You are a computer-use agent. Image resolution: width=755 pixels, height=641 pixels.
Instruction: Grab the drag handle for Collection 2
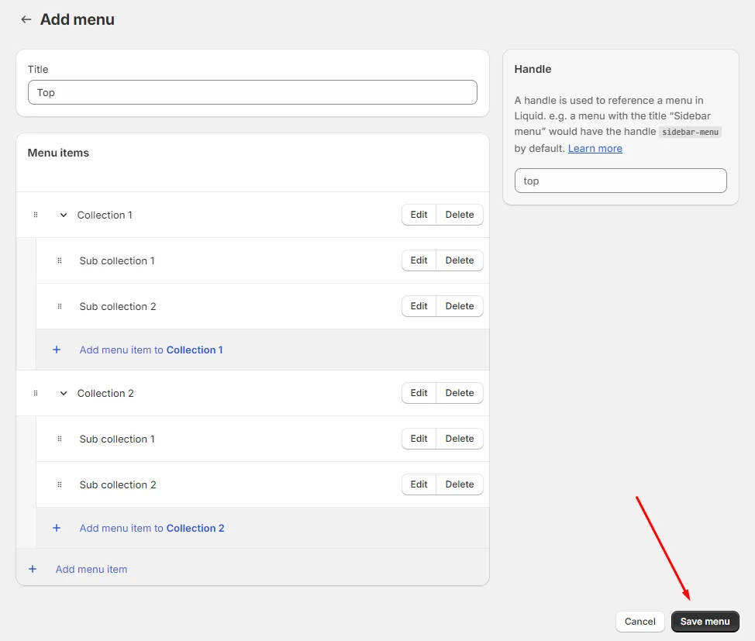click(36, 393)
